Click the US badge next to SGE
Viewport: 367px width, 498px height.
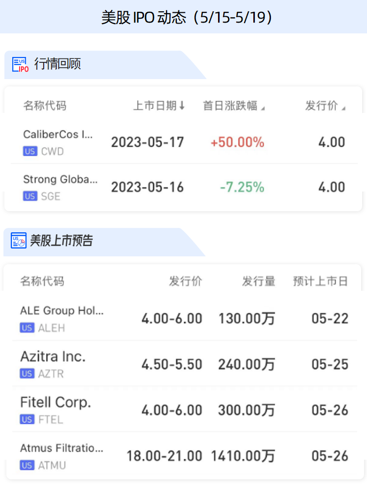click(x=30, y=196)
